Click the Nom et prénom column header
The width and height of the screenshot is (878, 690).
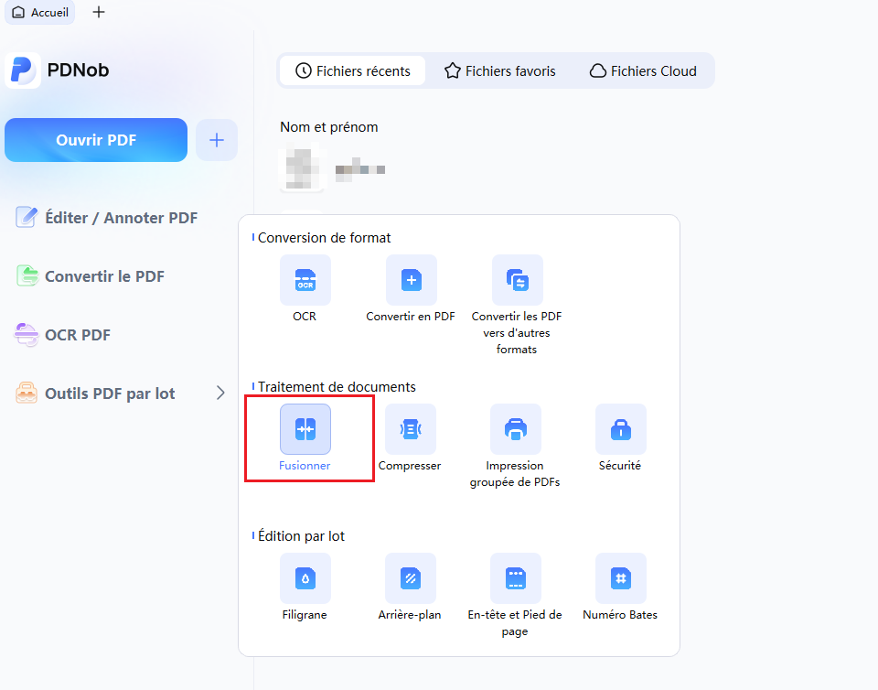[328, 127]
